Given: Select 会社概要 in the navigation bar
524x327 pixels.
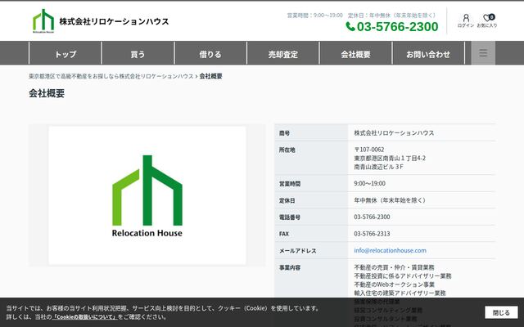Looking at the screenshot, I should 355,54.
